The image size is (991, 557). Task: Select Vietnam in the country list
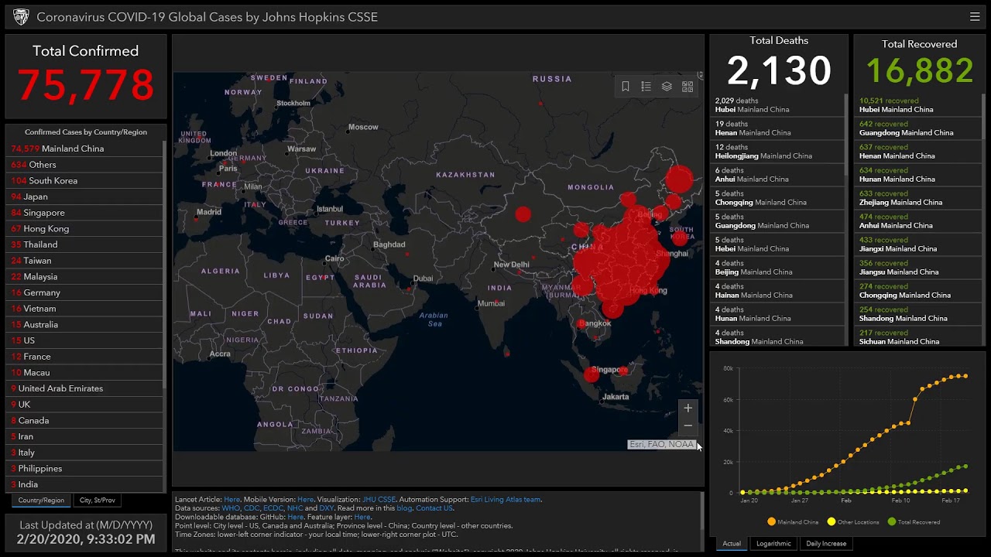pos(85,309)
